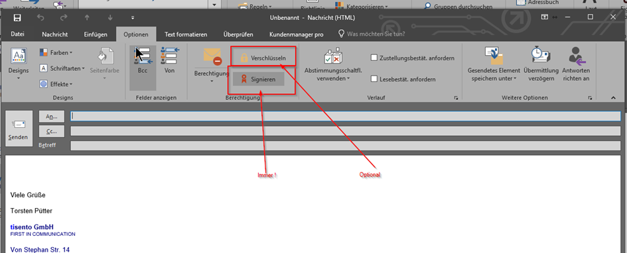
Task: Switch to the Überprüfen tab
Action: click(238, 34)
